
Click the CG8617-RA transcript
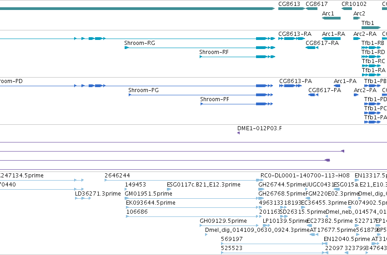pyautogui.click(x=312, y=48)
